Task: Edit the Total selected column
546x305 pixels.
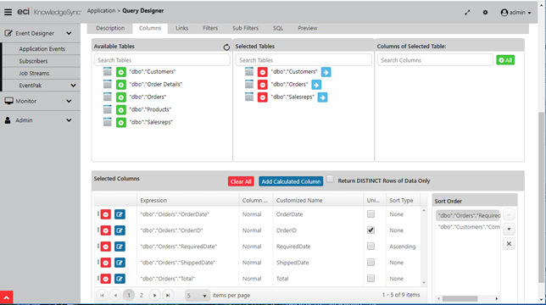Action: click(x=120, y=279)
